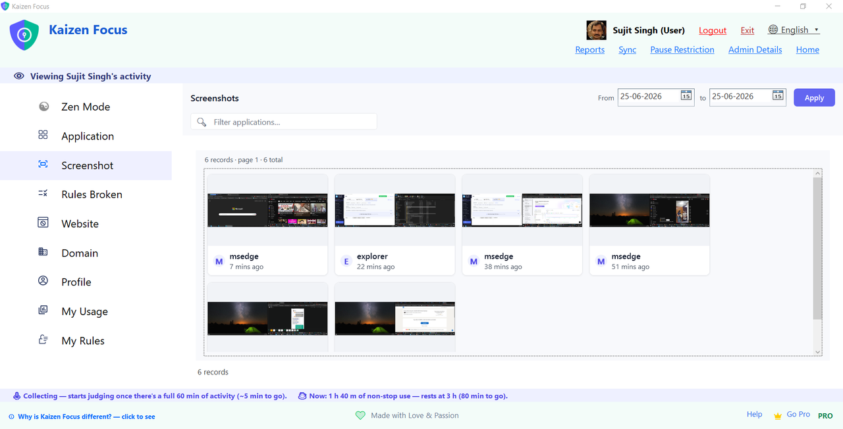Open the Help link in footer

tap(755, 415)
